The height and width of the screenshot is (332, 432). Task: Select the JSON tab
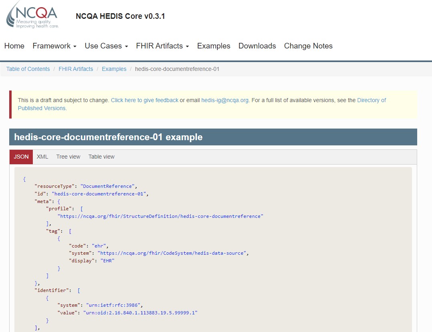click(21, 157)
